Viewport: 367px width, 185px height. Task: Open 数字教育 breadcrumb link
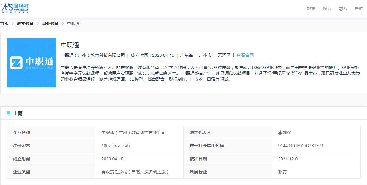(x=25, y=24)
